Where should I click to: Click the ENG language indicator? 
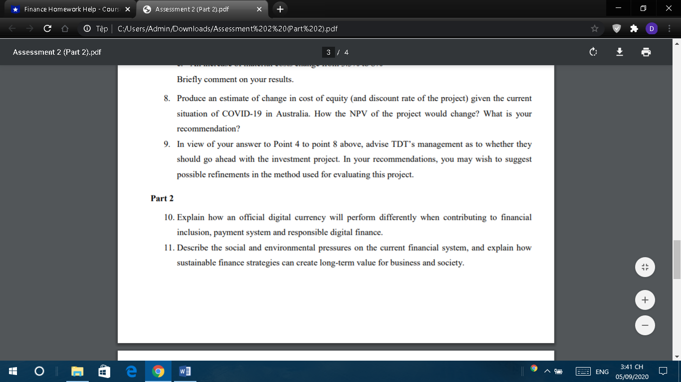[602, 371]
